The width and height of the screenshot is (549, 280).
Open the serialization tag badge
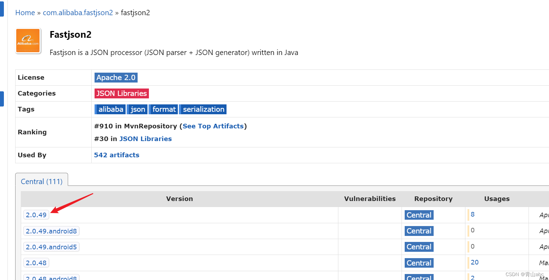pyautogui.click(x=203, y=109)
